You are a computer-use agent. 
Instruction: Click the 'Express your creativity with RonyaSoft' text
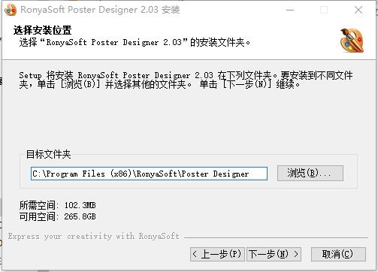tap(94, 236)
